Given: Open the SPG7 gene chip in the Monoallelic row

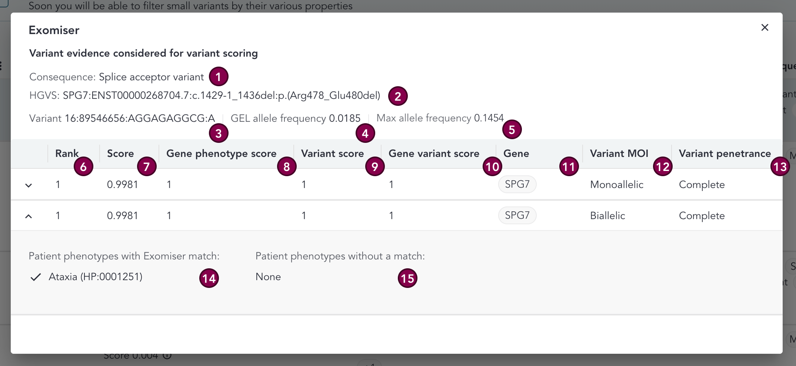Looking at the screenshot, I should click(517, 184).
